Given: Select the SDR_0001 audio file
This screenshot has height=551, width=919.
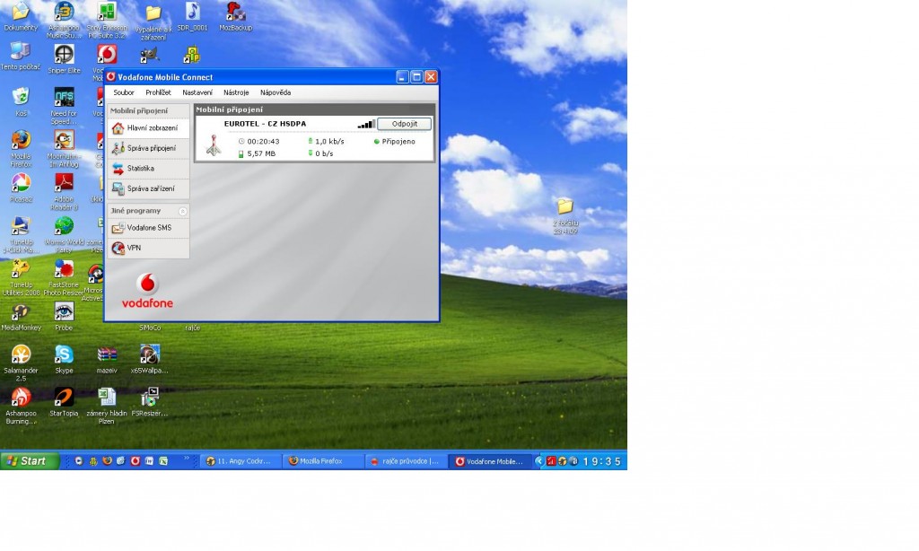Looking at the screenshot, I should click(192, 16).
